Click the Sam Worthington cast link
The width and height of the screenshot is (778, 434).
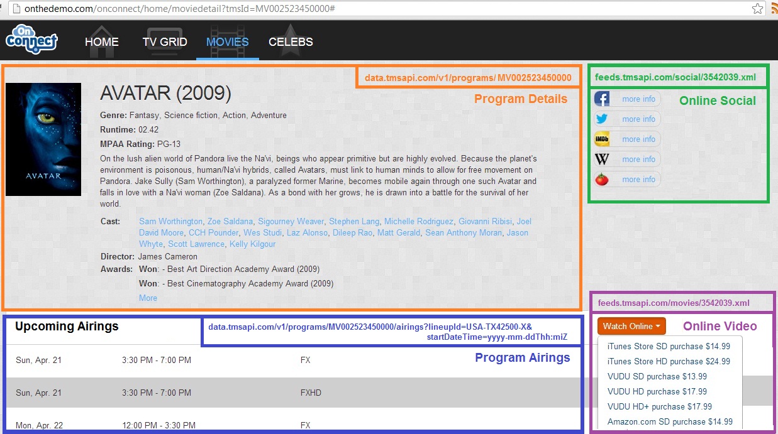(170, 221)
